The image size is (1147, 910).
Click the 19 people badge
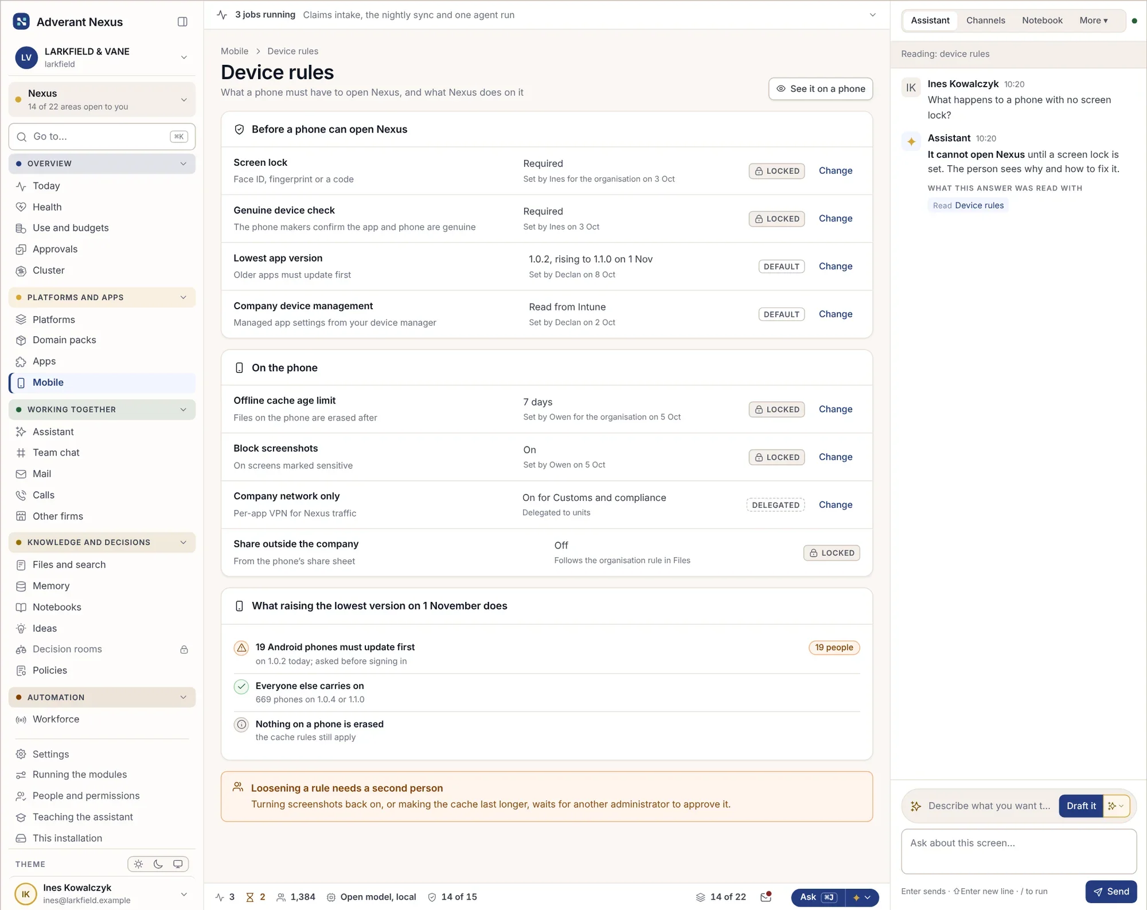(x=834, y=648)
